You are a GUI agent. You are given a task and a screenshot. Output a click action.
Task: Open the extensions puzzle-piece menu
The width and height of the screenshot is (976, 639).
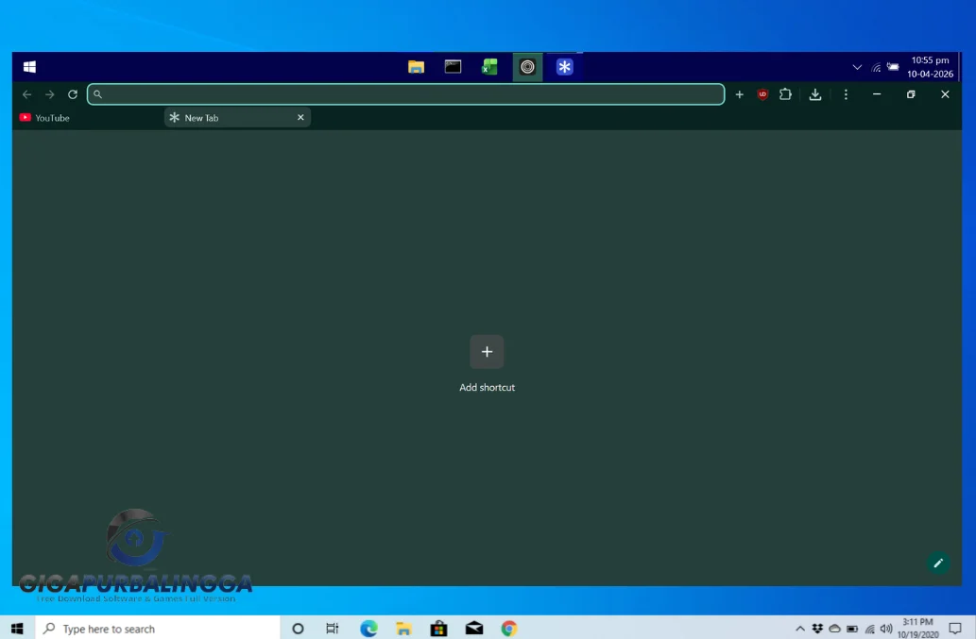click(785, 94)
